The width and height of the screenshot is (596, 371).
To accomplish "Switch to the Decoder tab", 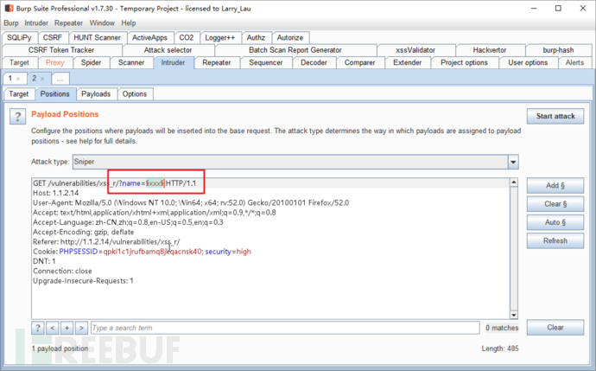I will coord(314,63).
